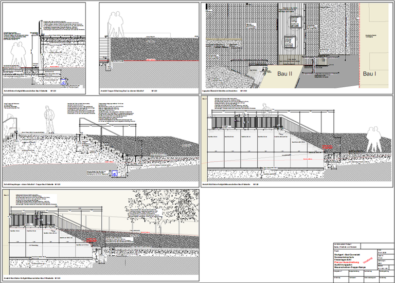
Task: Click the railing on the right-middle ramp elevation
Action: coord(247,123)
